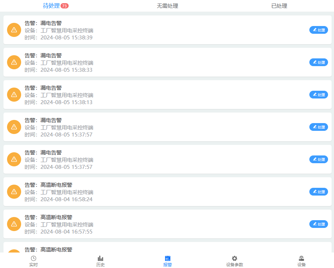The height and width of the screenshot is (268, 334).
Task: Open 设备 router icon in bottom bar
Action: click(301, 259)
